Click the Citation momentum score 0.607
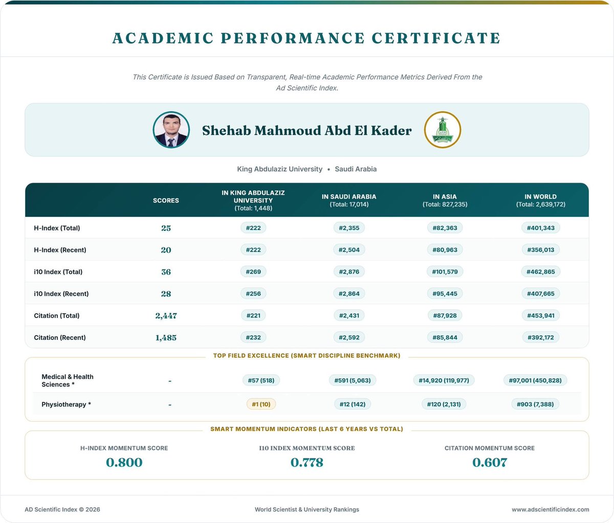The image size is (614, 523). click(x=490, y=463)
